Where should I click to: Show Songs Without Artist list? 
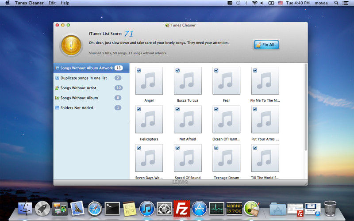(x=91, y=88)
